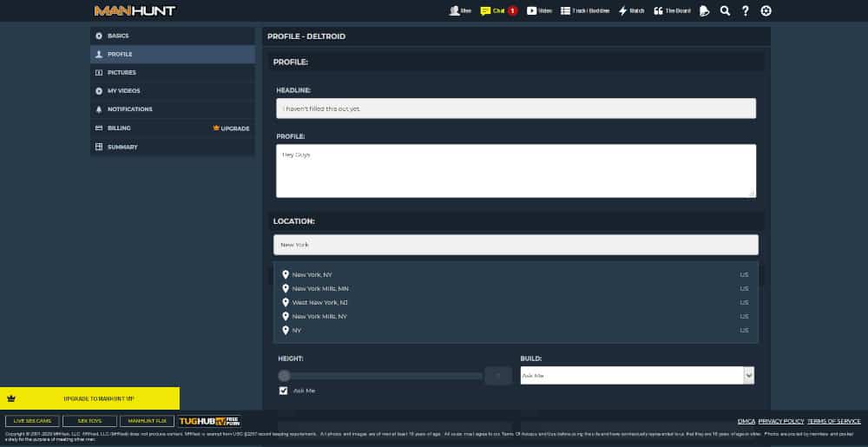Click the Notifications bell icon in sidebar

pos(99,109)
